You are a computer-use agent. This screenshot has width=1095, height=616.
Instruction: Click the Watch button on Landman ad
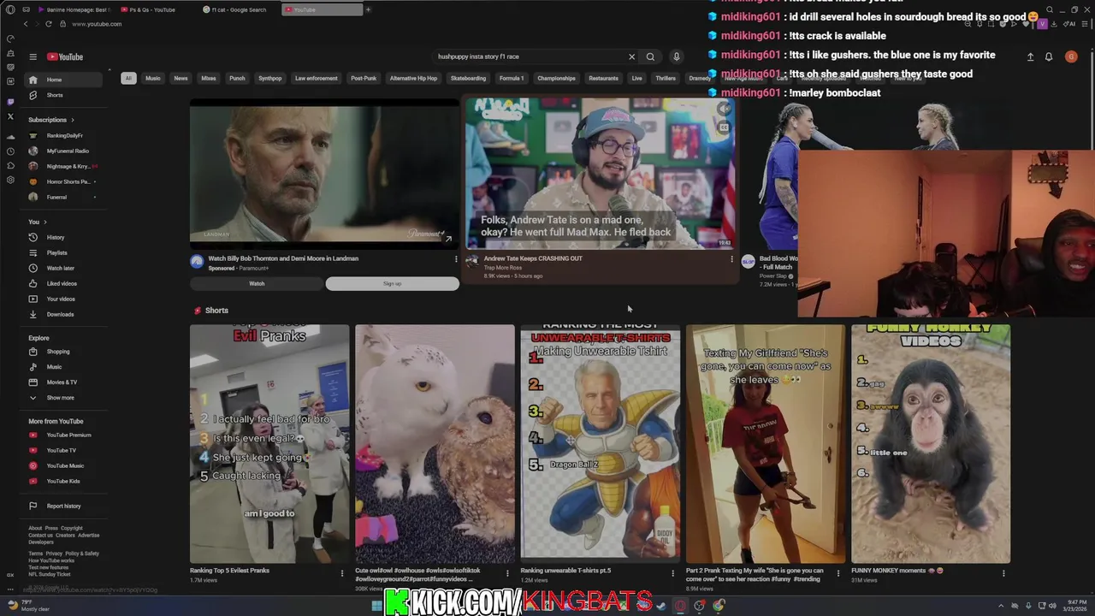click(x=257, y=284)
